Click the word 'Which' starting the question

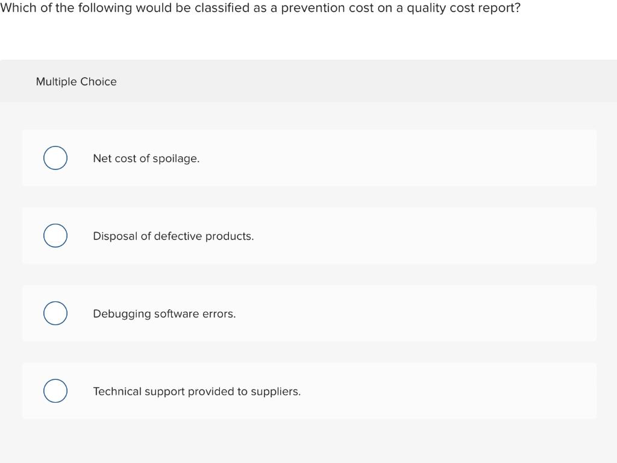click(18, 7)
